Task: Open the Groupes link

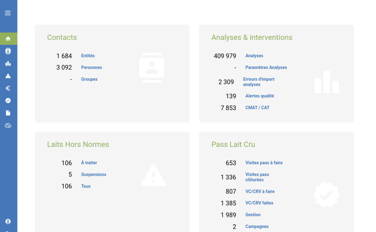Action: click(89, 79)
